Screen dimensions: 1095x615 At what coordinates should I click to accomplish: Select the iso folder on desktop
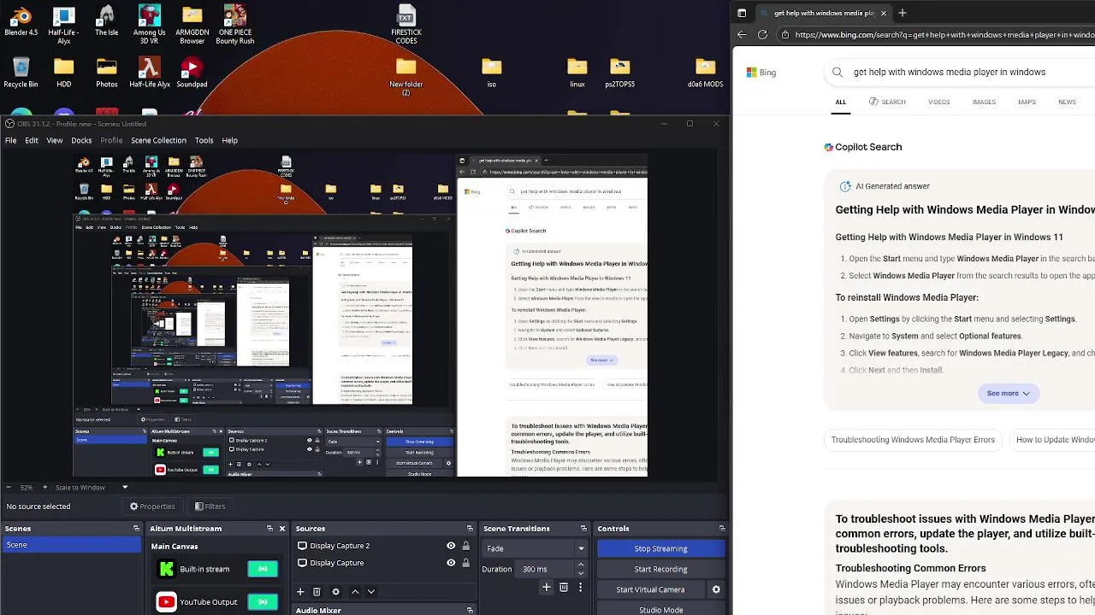click(491, 73)
